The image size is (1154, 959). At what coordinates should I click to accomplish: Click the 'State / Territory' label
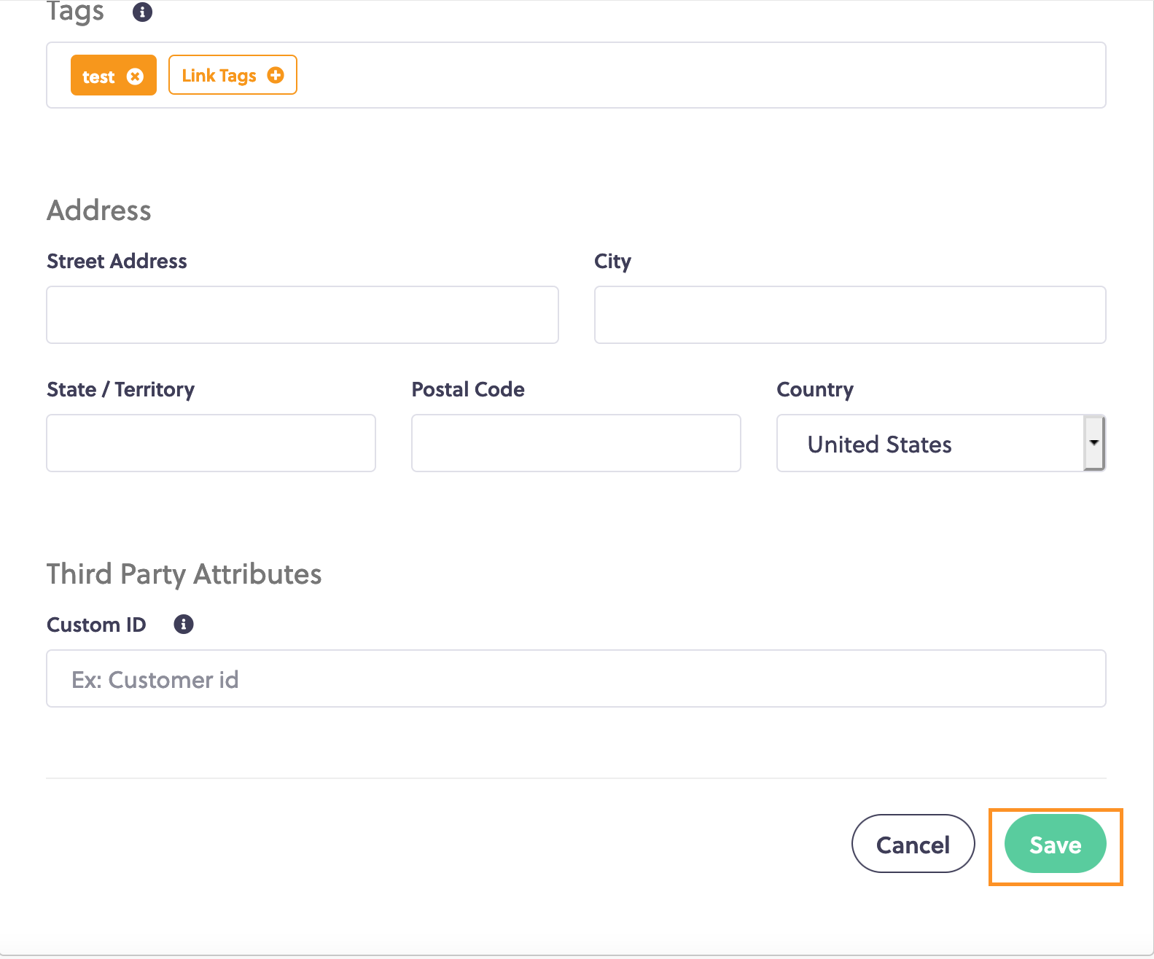coord(120,390)
